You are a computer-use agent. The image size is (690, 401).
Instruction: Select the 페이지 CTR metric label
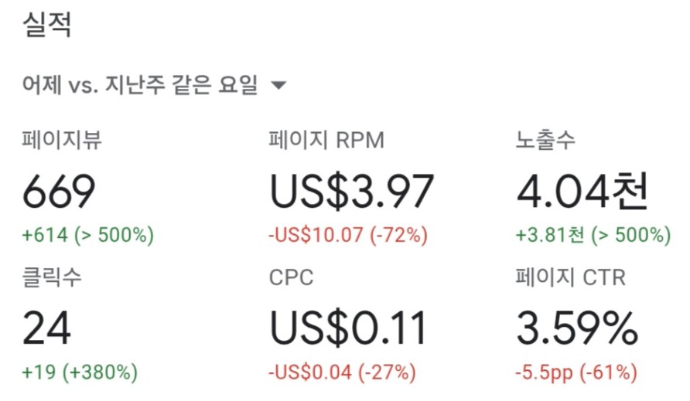[571, 277]
